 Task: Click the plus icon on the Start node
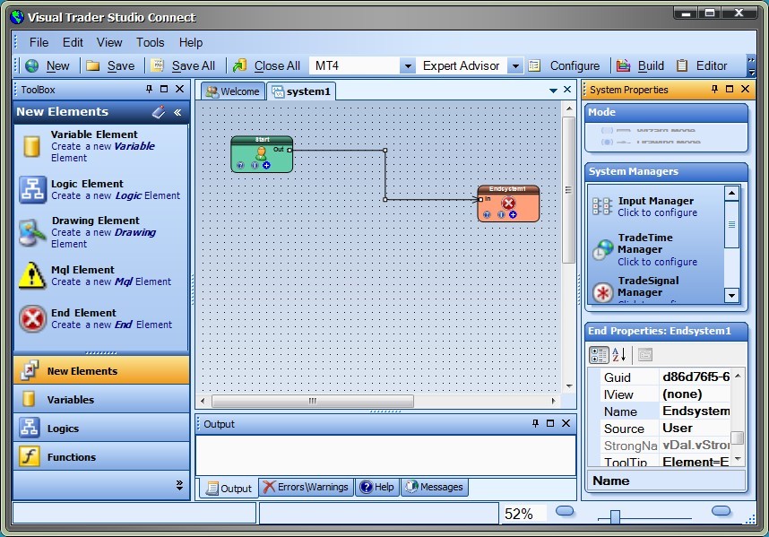click(x=266, y=165)
